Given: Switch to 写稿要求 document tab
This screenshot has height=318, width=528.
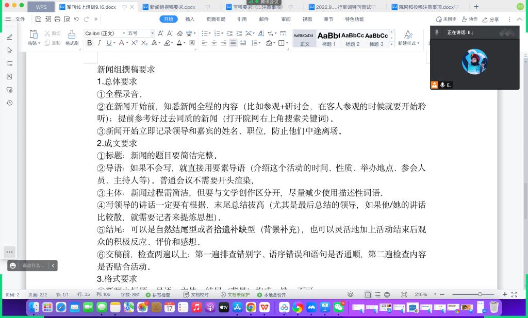Looking at the screenshot, I should [x=253, y=7].
